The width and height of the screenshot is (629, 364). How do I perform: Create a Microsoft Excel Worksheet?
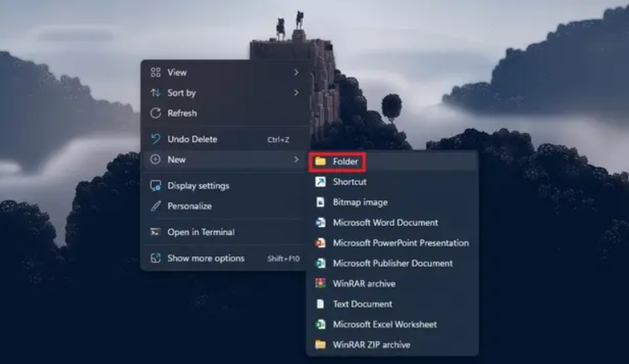392,324
